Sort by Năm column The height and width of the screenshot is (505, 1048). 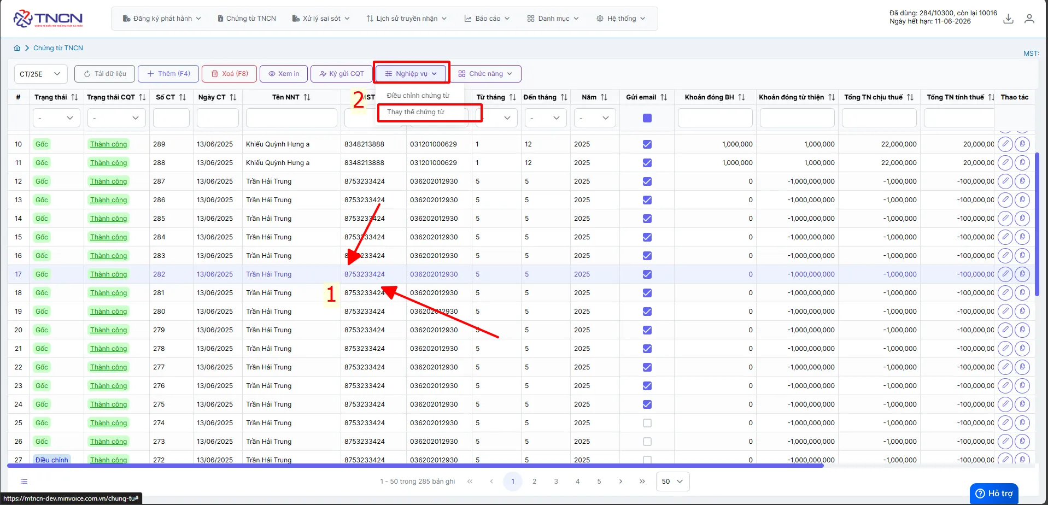(x=604, y=97)
